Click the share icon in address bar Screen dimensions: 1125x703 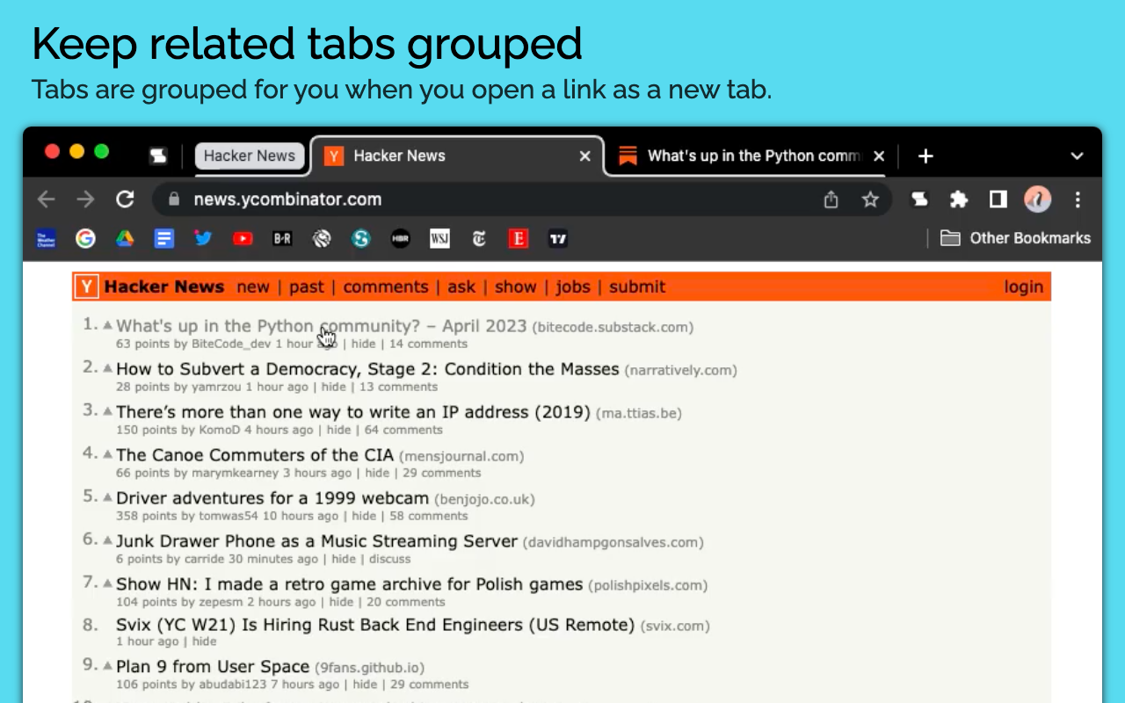tap(831, 199)
